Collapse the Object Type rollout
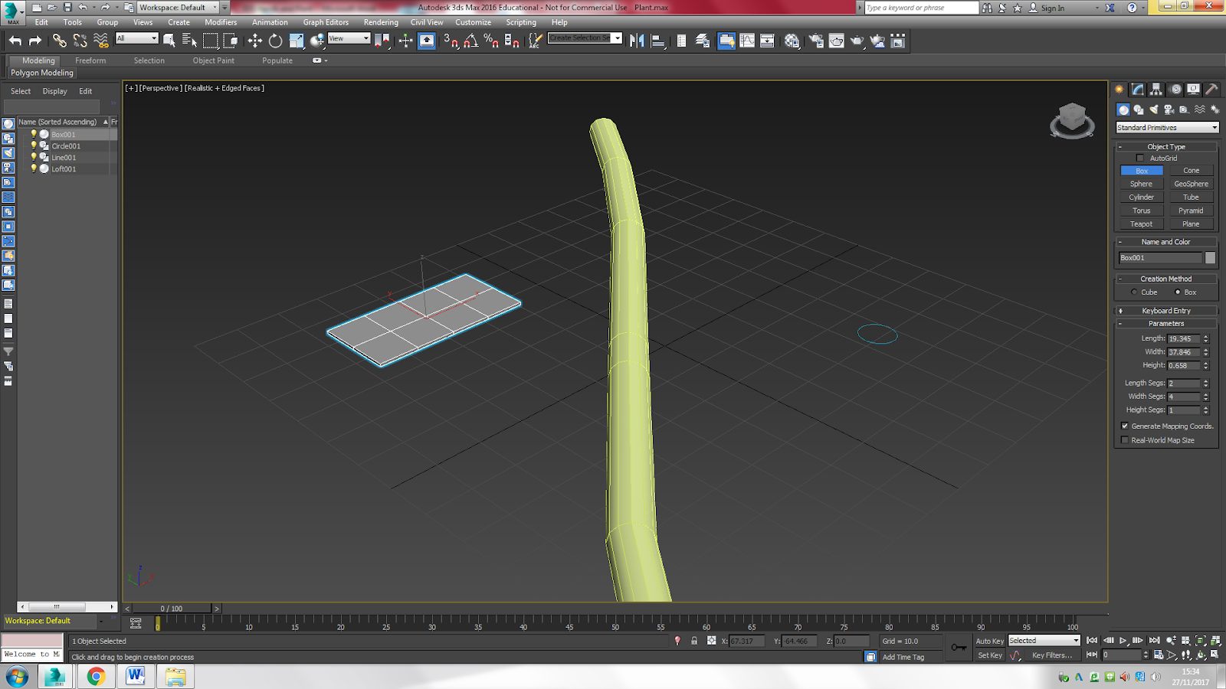 [x=1166, y=147]
